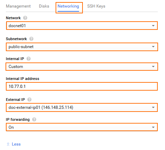Open the doc-external-ip01 External IP dropdown
The width and height of the screenshot is (165, 150).
click(82, 107)
